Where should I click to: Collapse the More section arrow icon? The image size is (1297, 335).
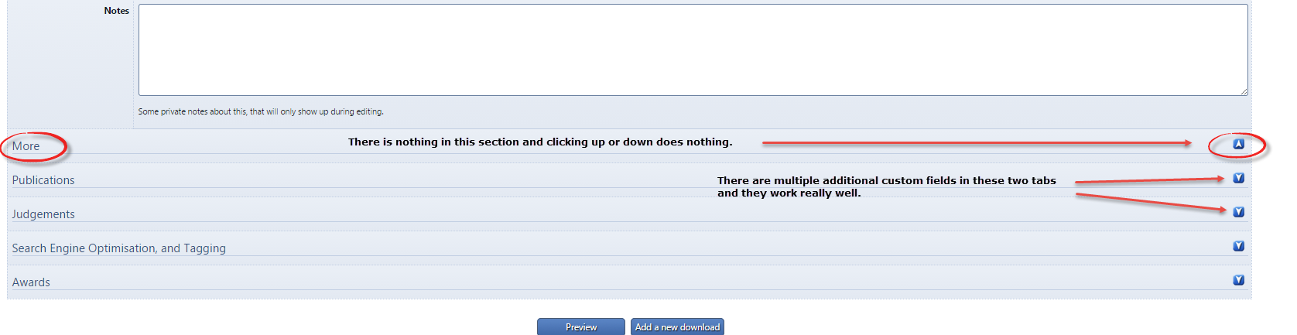(1238, 144)
